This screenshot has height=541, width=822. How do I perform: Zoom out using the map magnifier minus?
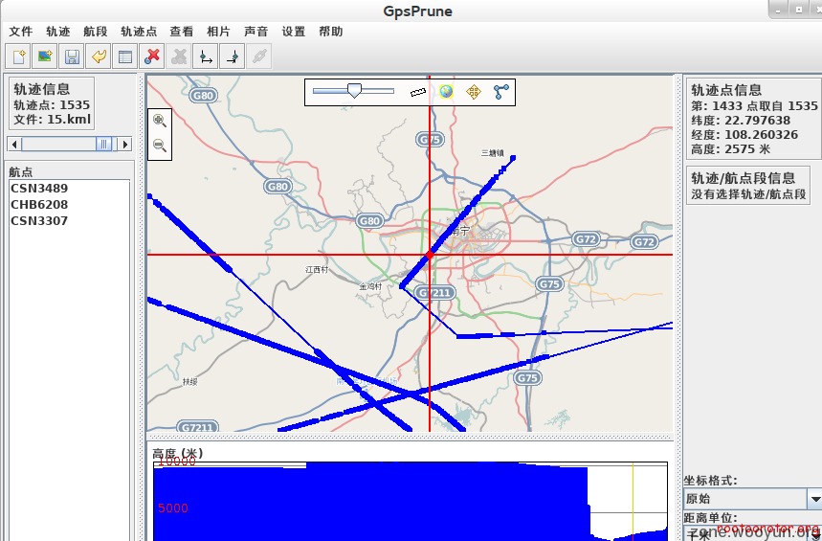click(160, 146)
